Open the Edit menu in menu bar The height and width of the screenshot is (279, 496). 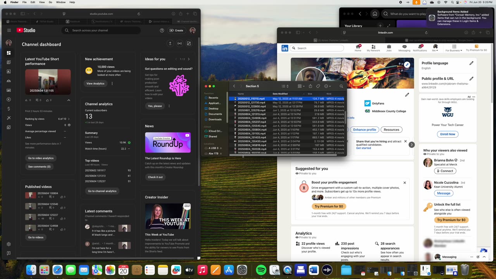point(33,2)
